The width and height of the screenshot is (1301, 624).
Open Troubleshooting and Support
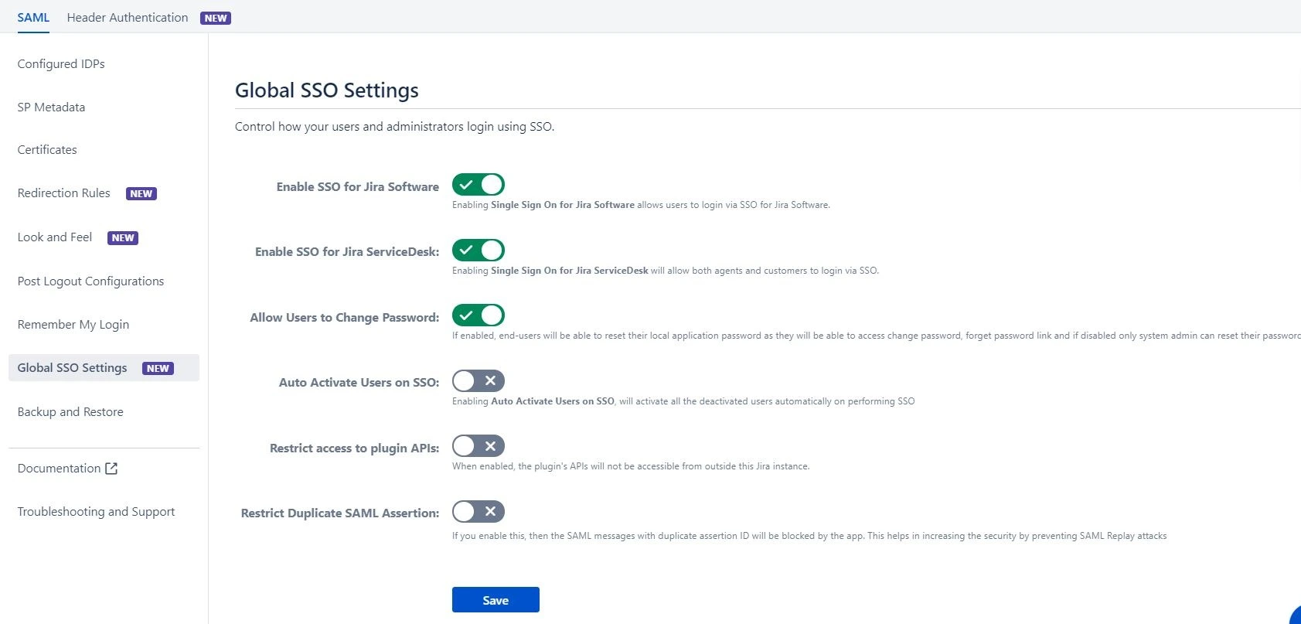(x=96, y=512)
